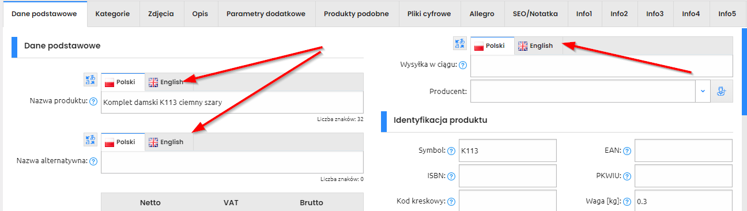The image size is (747, 211).
Task: Click add producer icon next to Producent
Action: [722, 91]
